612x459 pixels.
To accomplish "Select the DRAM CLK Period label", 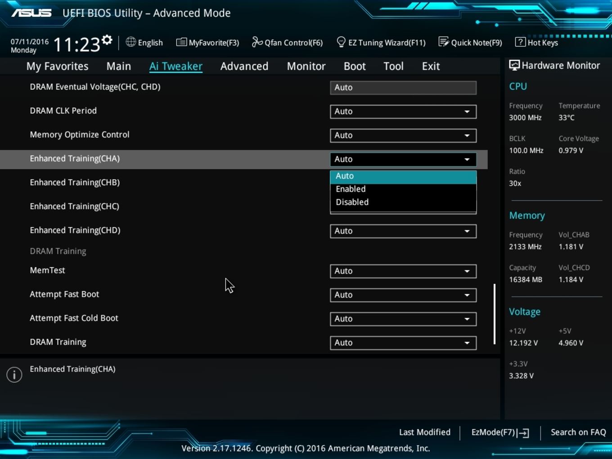I will 63,111.
